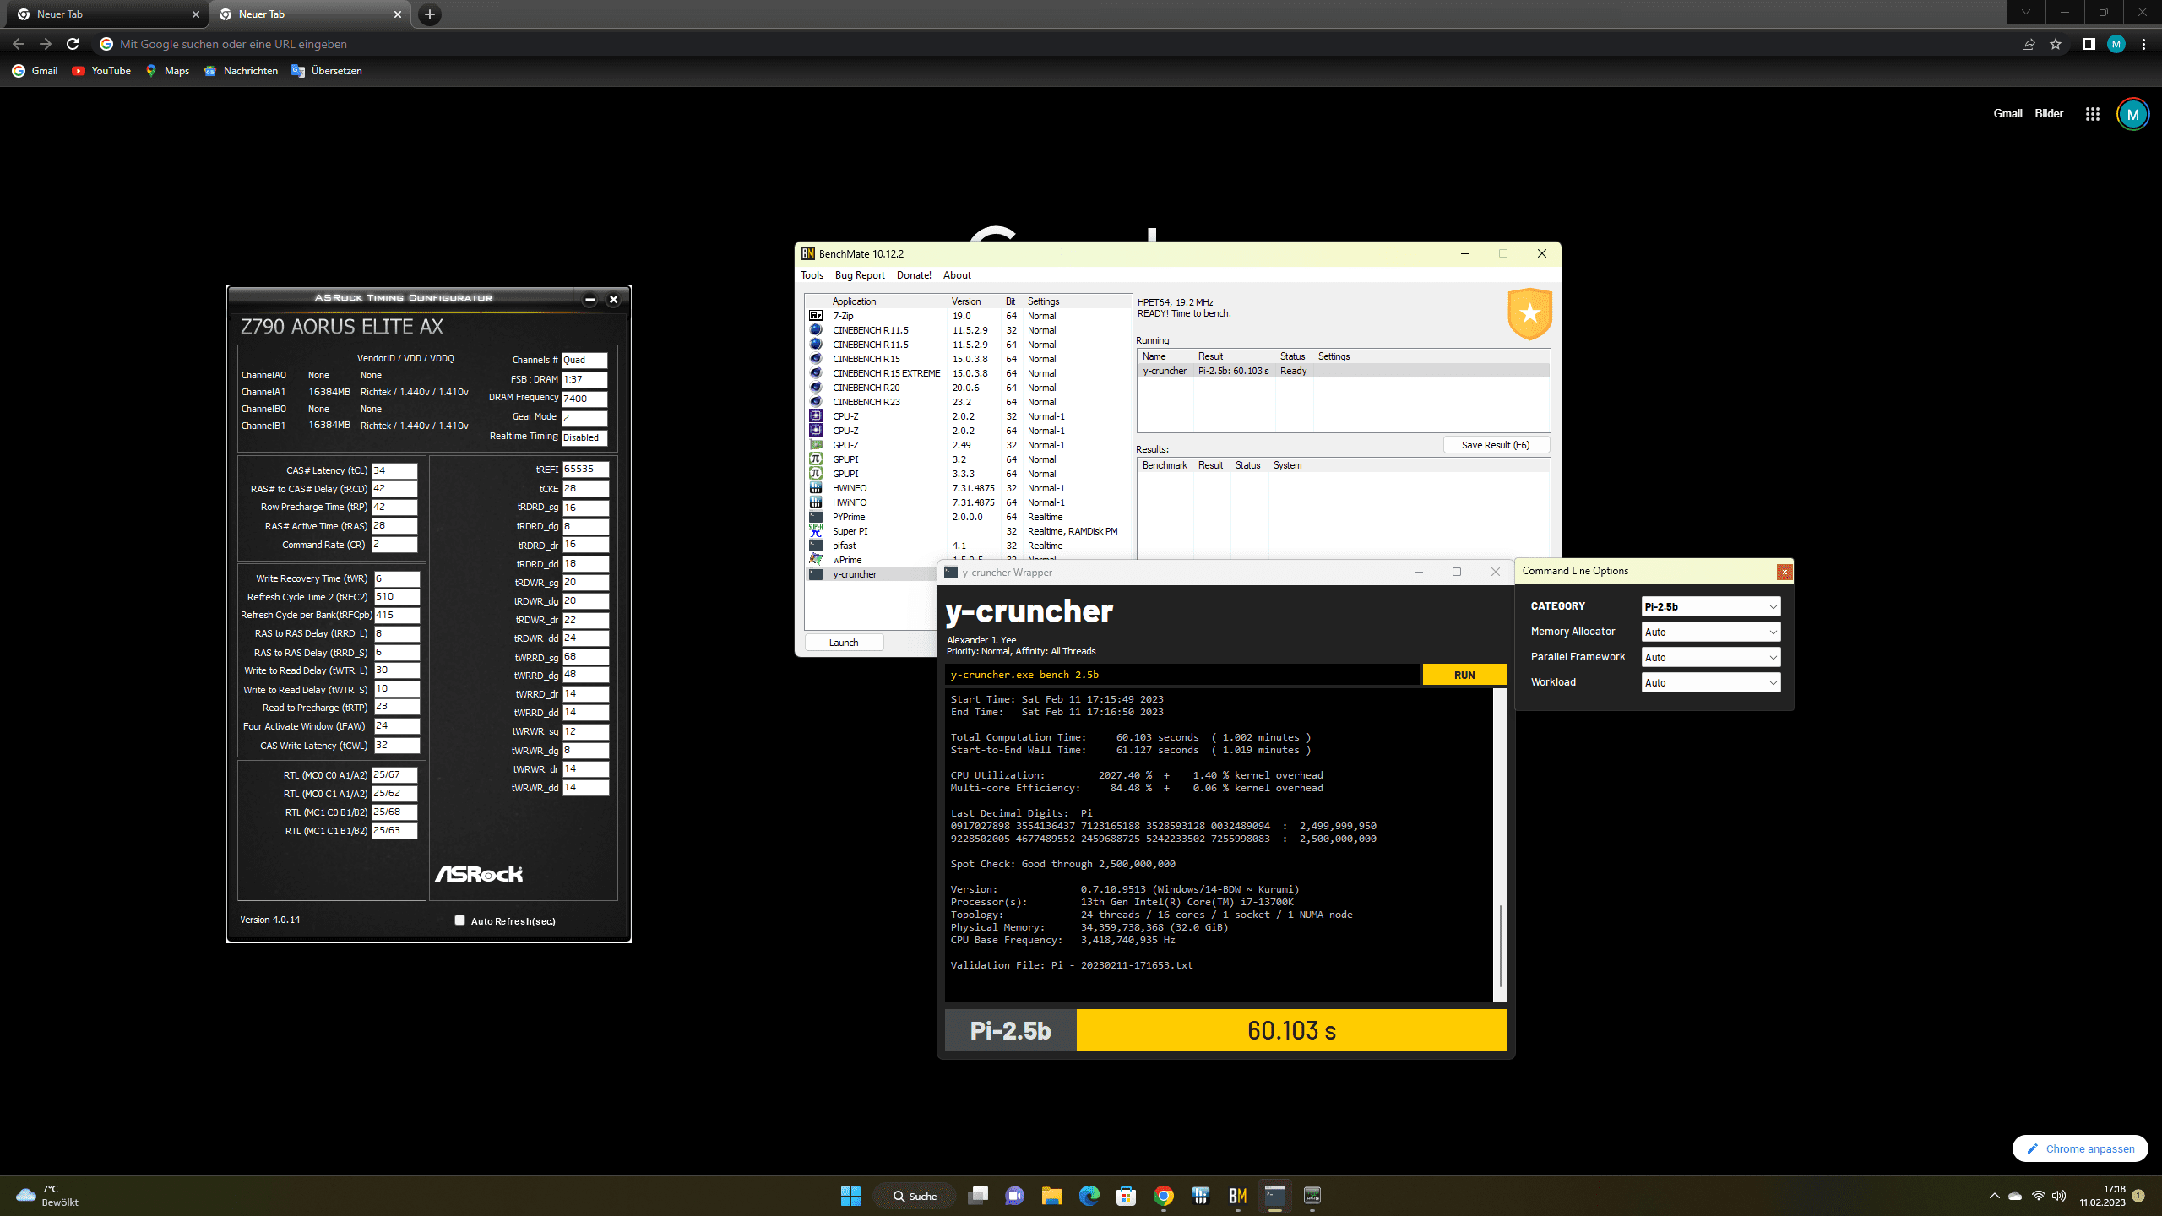Viewport: 2162px width, 1216px height.
Task: Click the Launch button in BenchMate
Action: 844,643
